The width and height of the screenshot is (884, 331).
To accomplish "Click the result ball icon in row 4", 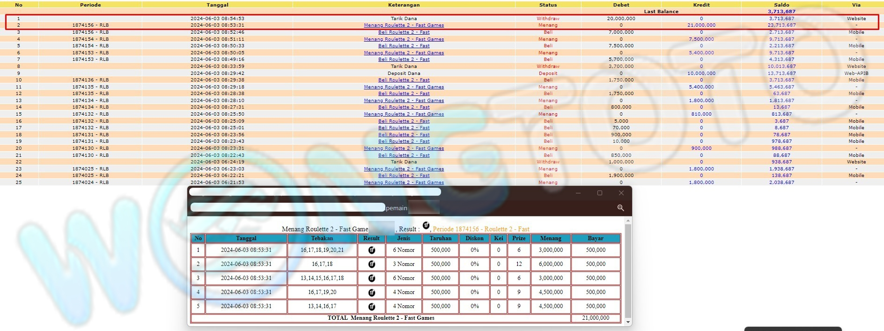I will pyautogui.click(x=371, y=293).
